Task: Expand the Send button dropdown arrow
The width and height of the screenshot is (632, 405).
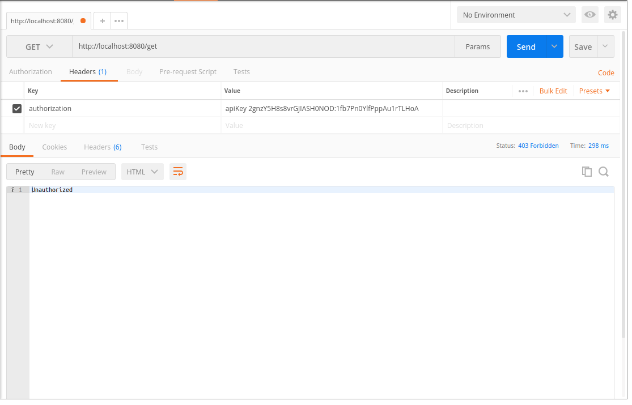Action: (554, 46)
